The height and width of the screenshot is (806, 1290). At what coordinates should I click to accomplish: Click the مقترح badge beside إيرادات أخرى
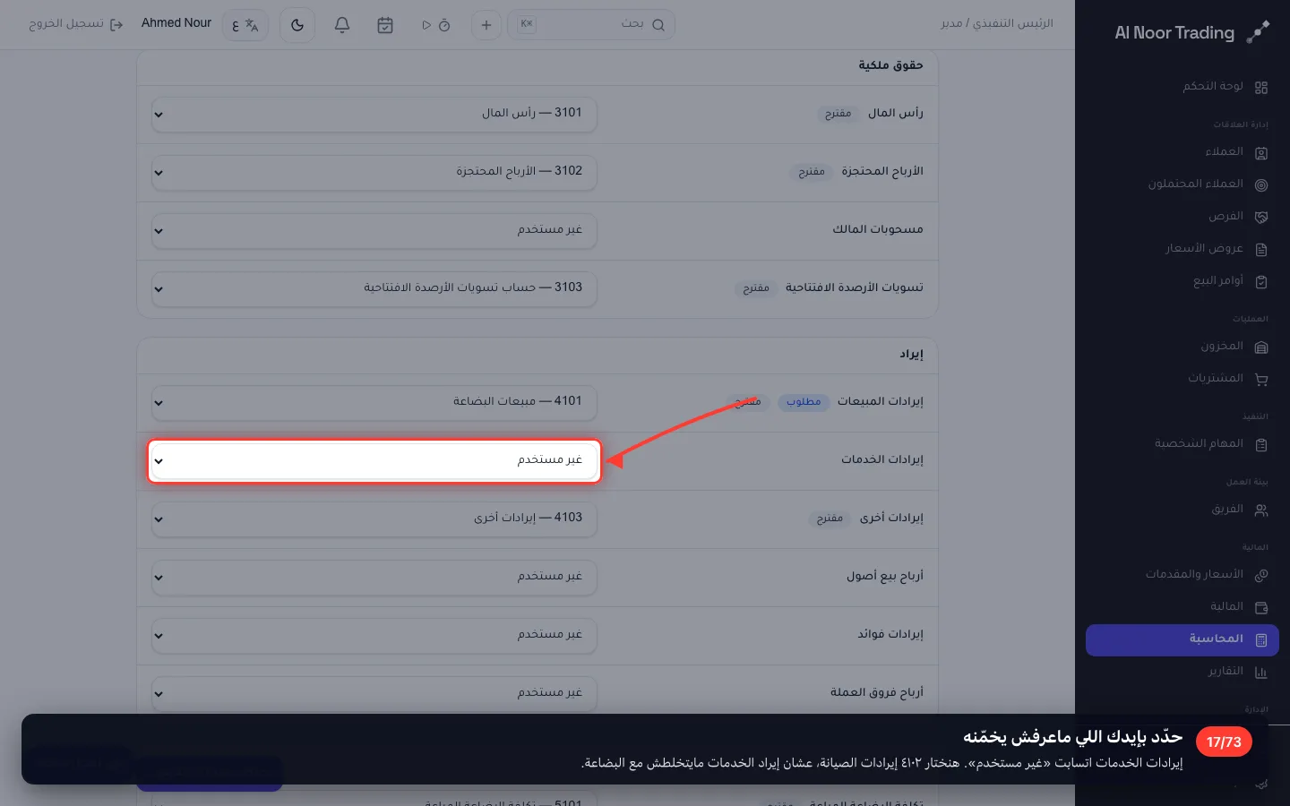(830, 519)
